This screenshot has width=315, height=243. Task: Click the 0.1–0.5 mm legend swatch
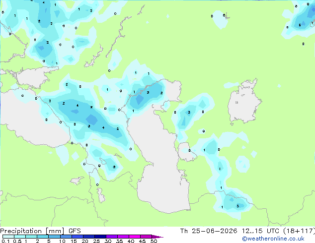click(x=8, y=237)
